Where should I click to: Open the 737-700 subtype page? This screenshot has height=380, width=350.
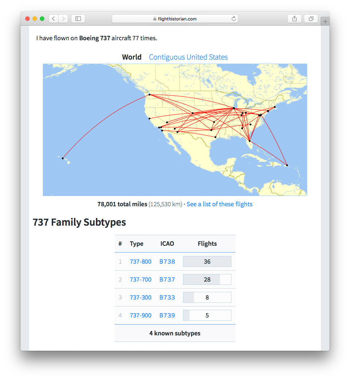[x=141, y=279]
